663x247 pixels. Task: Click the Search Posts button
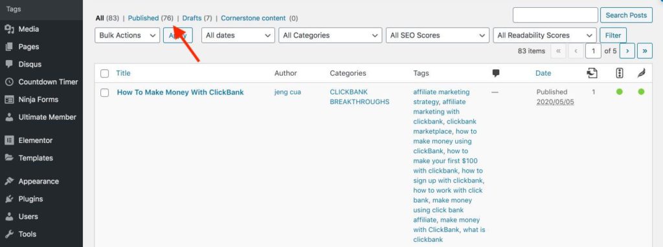click(x=626, y=16)
